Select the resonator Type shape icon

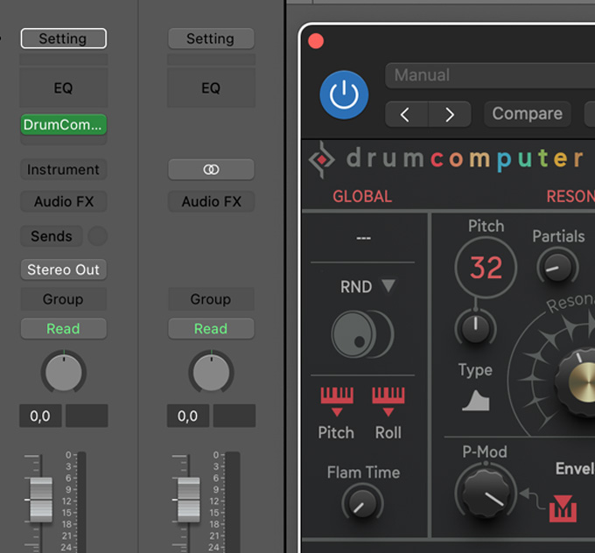[x=476, y=400]
